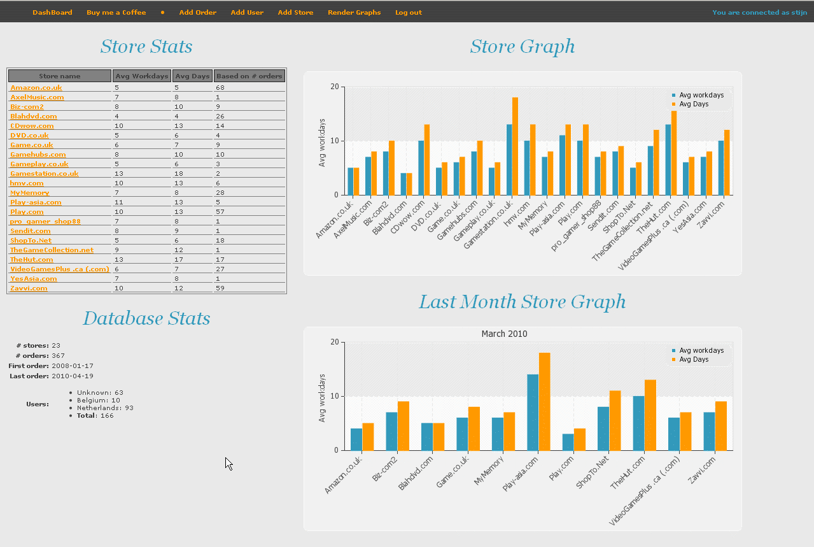Click the Store name column header
Viewport: 814px width, 547px height.
pos(60,76)
